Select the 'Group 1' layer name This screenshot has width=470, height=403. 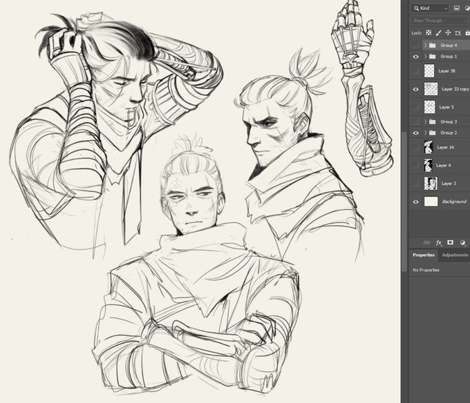point(449,57)
